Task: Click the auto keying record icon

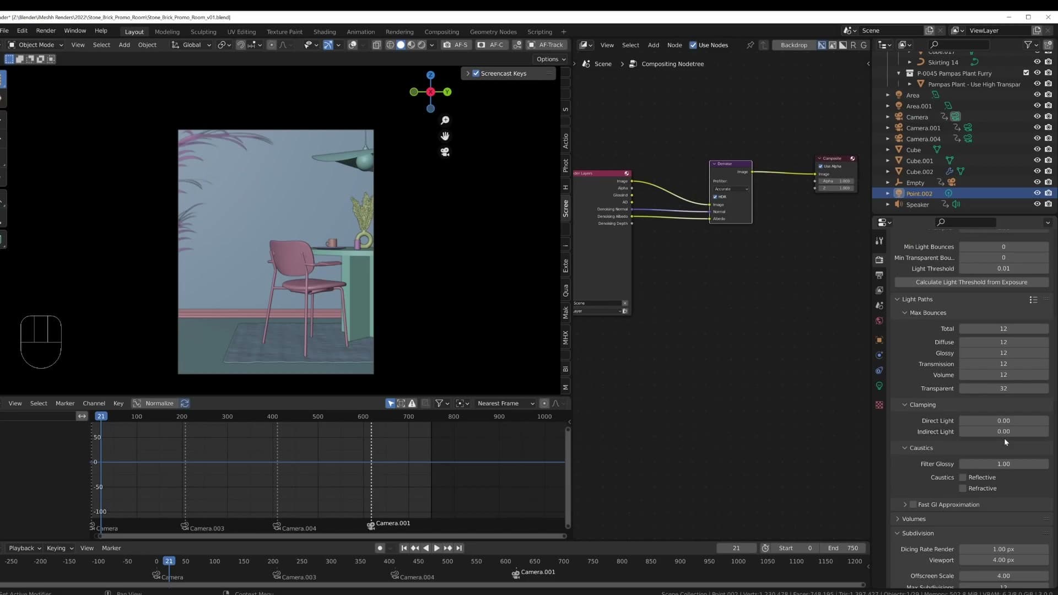Action: click(x=380, y=548)
